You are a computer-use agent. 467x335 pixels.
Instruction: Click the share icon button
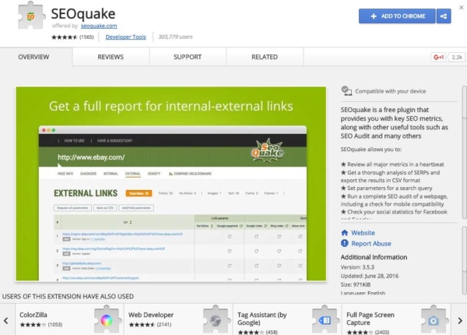click(444, 16)
